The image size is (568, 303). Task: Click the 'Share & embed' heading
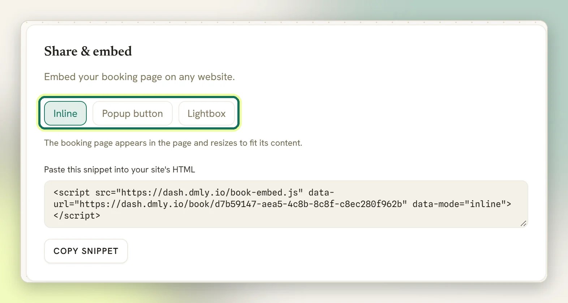pyautogui.click(x=88, y=51)
